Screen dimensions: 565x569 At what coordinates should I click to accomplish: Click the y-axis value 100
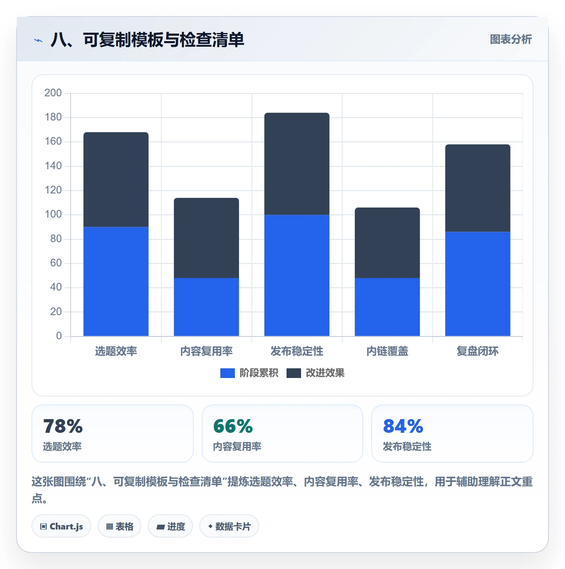point(53,214)
